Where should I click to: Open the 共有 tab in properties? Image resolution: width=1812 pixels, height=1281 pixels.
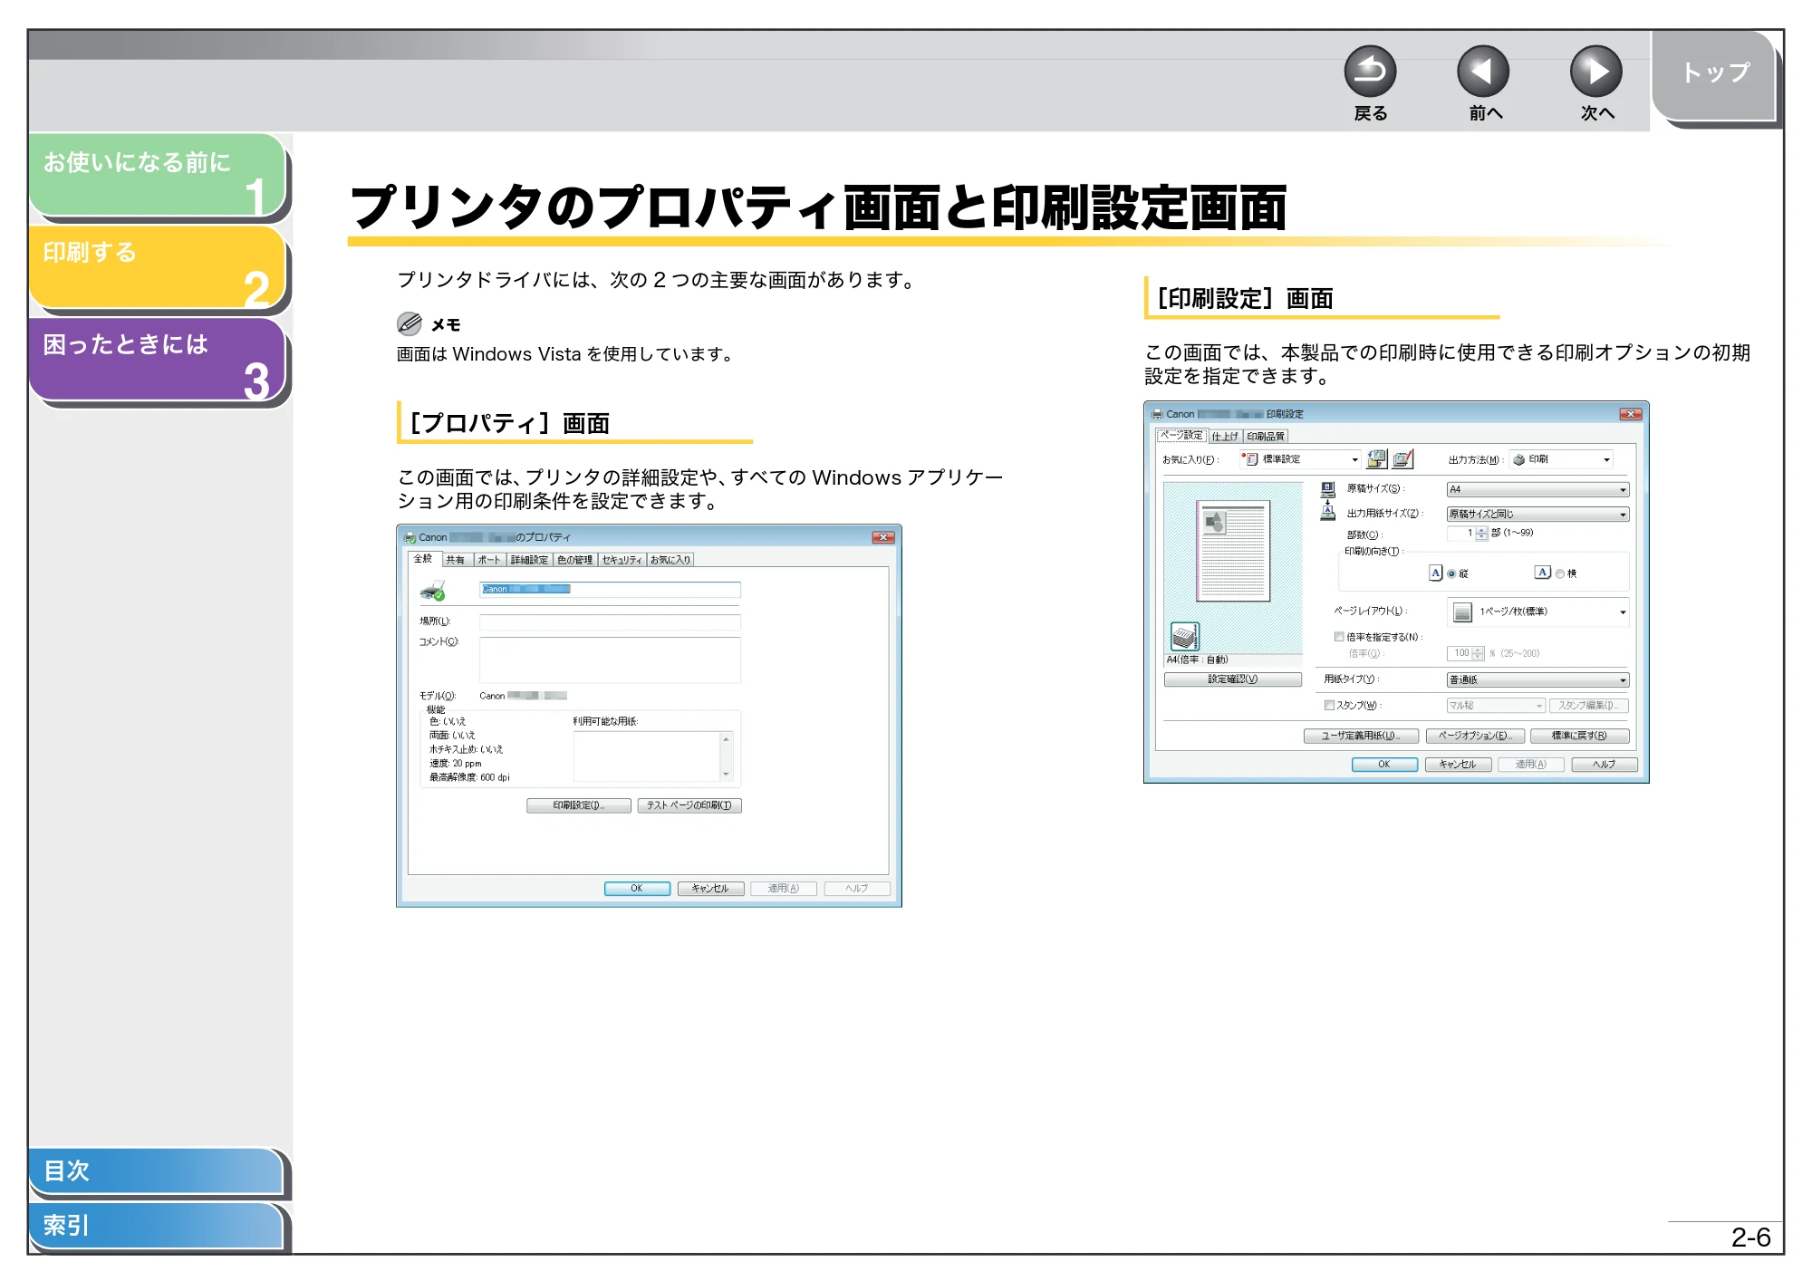[x=455, y=560]
